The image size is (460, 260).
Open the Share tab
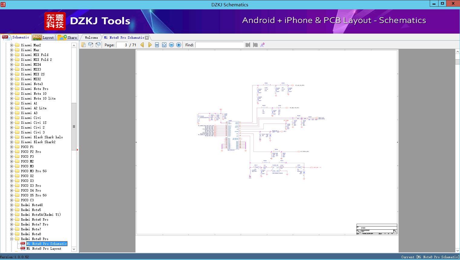pyautogui.click(x=68, y=38)
